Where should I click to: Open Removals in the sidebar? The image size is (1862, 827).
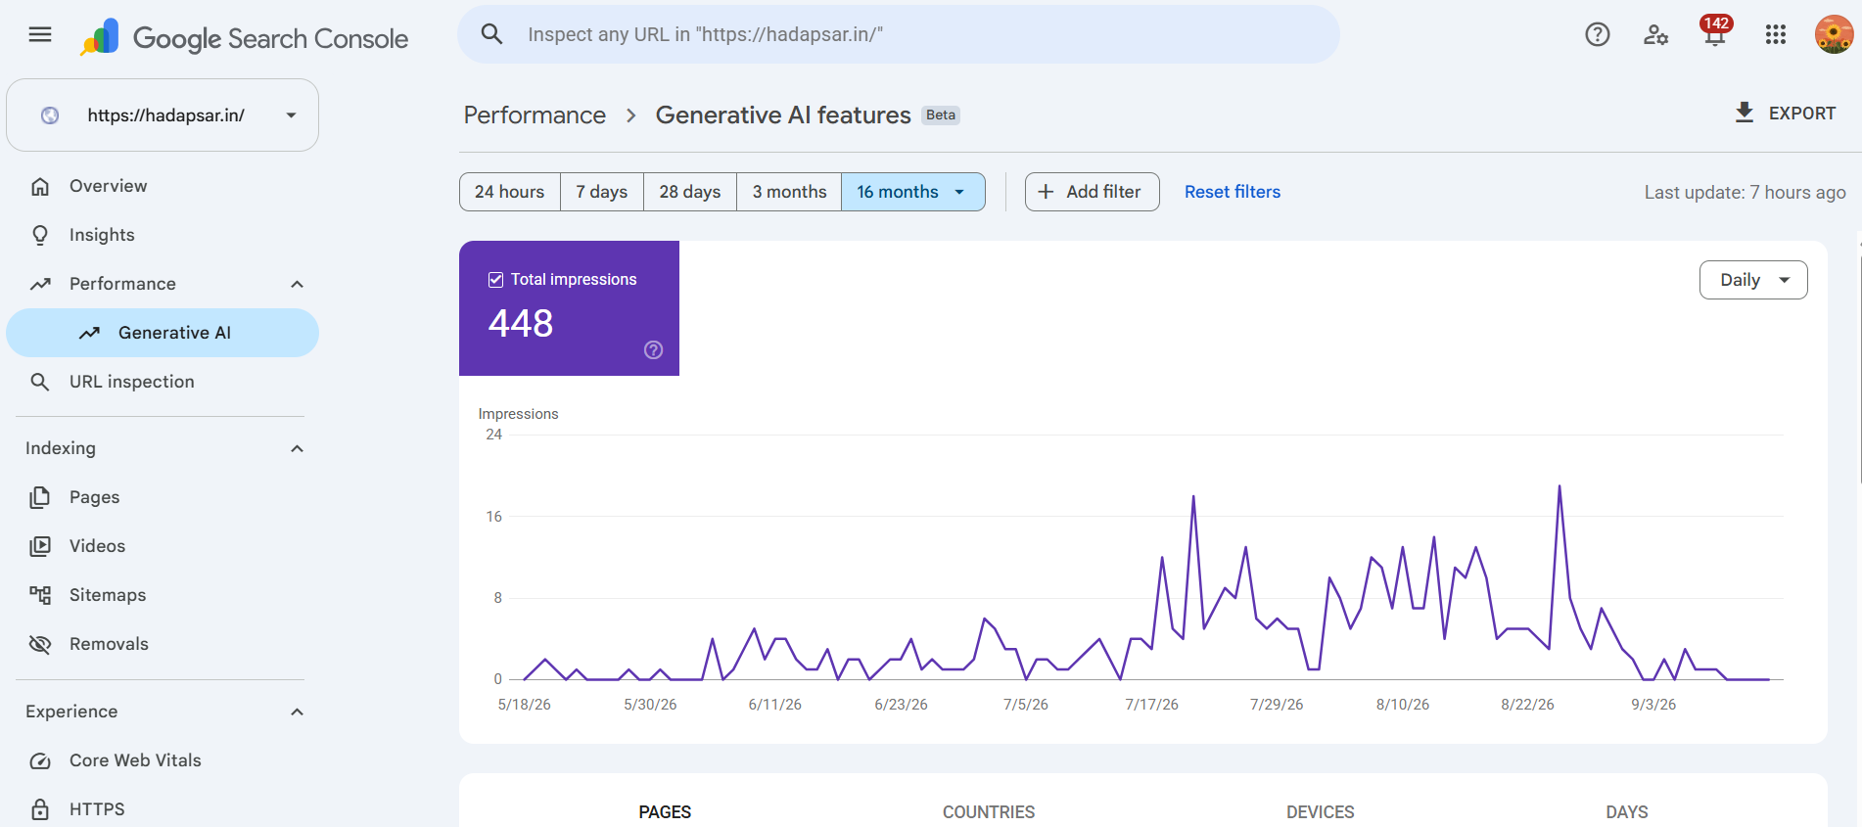click(x=163, y=644)
